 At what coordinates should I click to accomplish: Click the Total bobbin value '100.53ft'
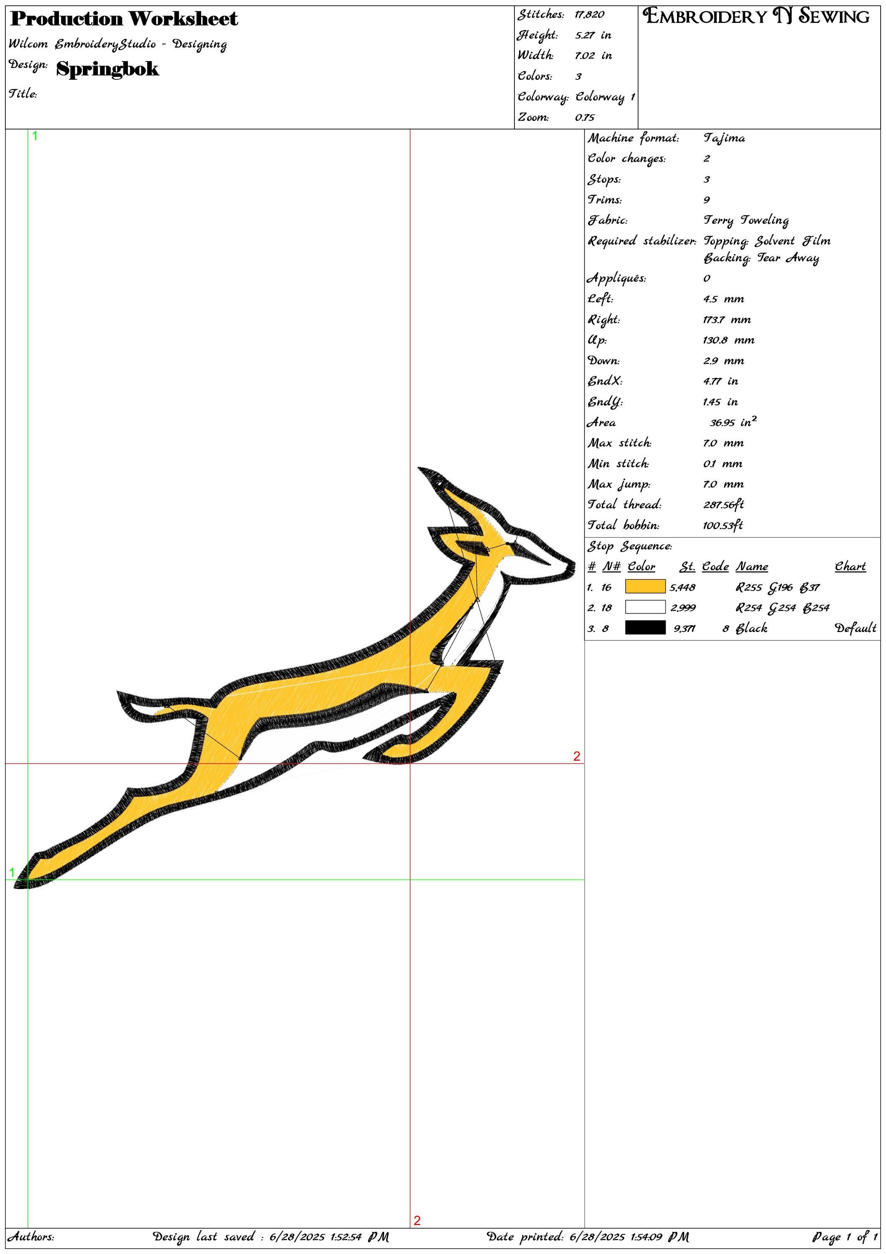723,525
